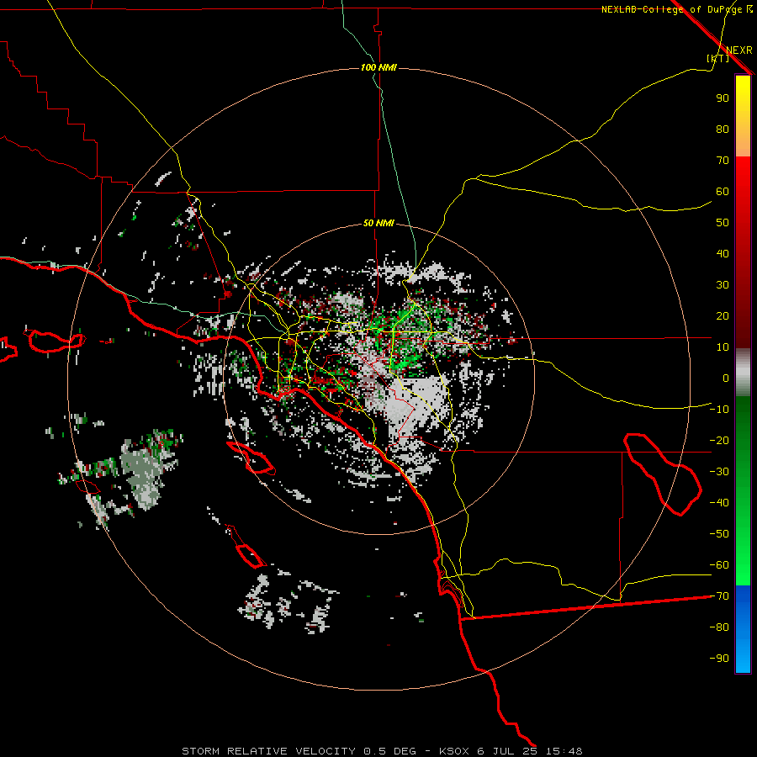
Task: Click the [KT] units label above the scale
Action: [x=717, y=58]
